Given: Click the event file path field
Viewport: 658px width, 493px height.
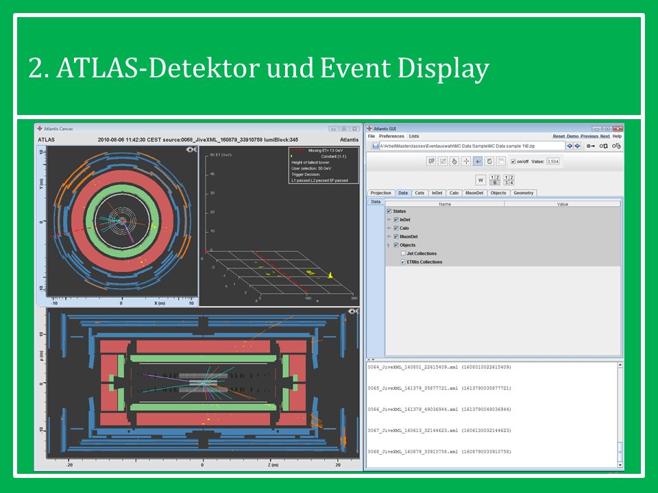Looking at the screenshot, I should (472, 146).
